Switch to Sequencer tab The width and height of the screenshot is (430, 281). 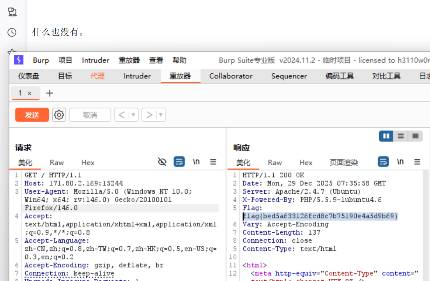(x=289, y=76)
